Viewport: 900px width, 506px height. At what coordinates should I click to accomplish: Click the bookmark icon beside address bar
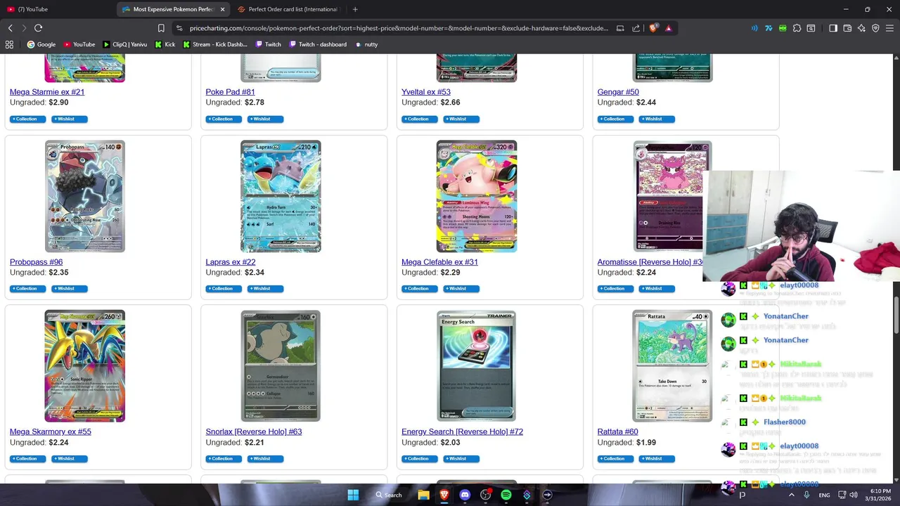161,28
